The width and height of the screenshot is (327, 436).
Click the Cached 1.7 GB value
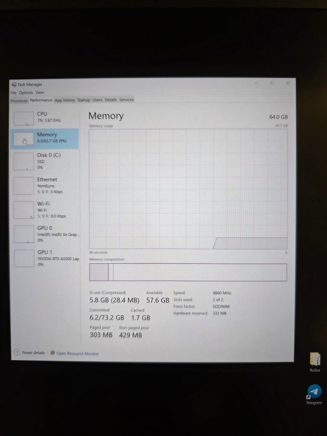click(x=141, y=317)
